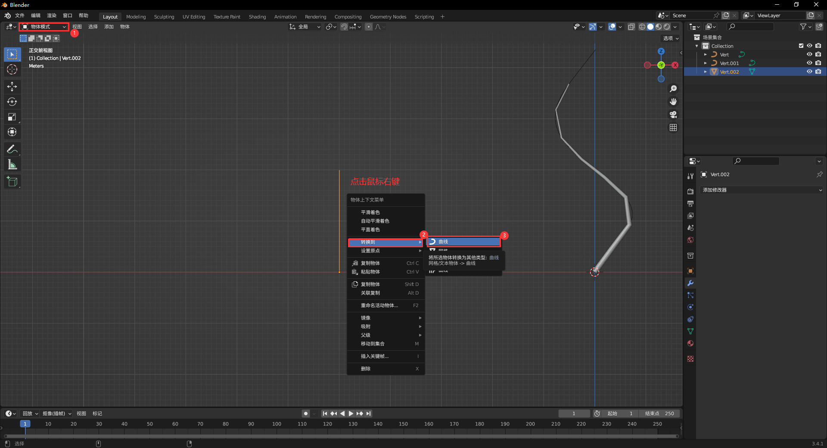Open Modifier properties wrench tab
Image resolution: width=827 pixels, height=448 pixels.
[x=690, y=283]
